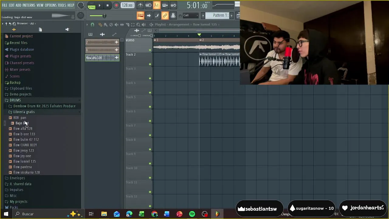Open the ADD menu

(19, 5)
